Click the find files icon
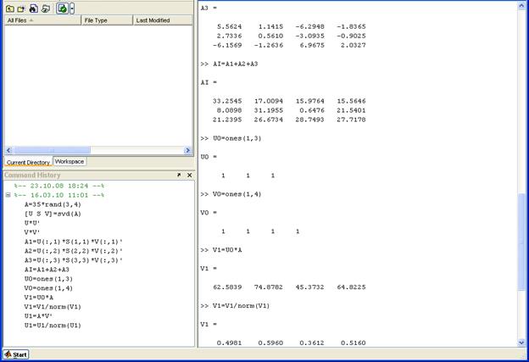The height and width of the screenshot is (362, 529). click(x=33, y=8)
